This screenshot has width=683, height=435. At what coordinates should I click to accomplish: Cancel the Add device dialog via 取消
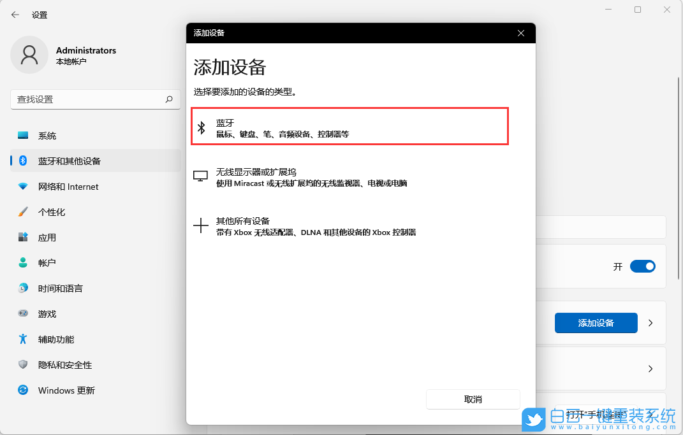[473, 399]
